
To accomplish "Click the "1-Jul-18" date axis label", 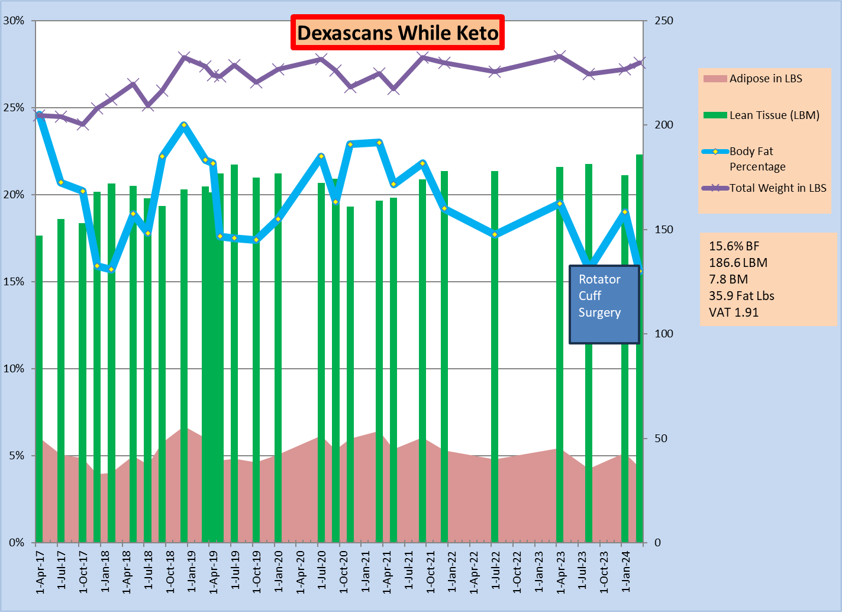I will [x=149, y=571].
